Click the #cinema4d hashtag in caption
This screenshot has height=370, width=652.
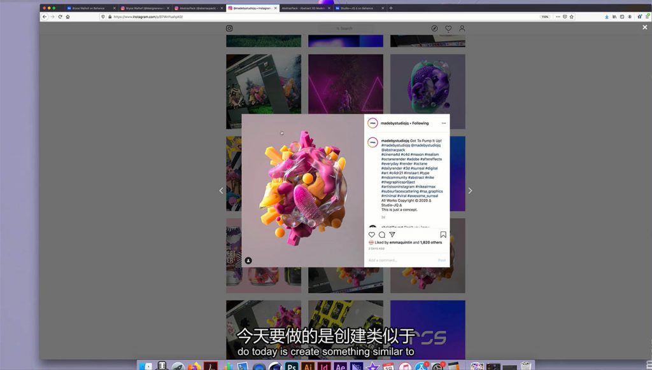[390, 154]
